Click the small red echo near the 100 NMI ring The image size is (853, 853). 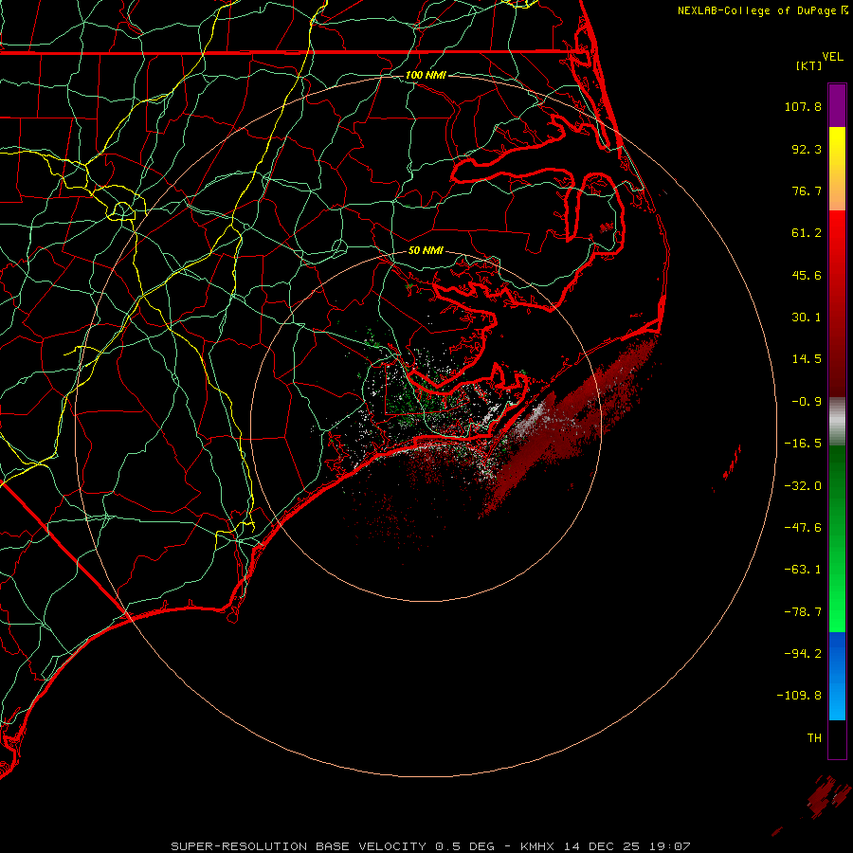point(733,463)
